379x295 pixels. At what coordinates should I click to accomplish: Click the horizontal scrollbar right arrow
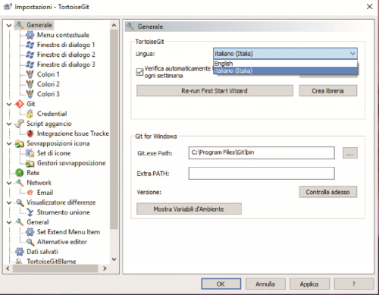(105, 268)
